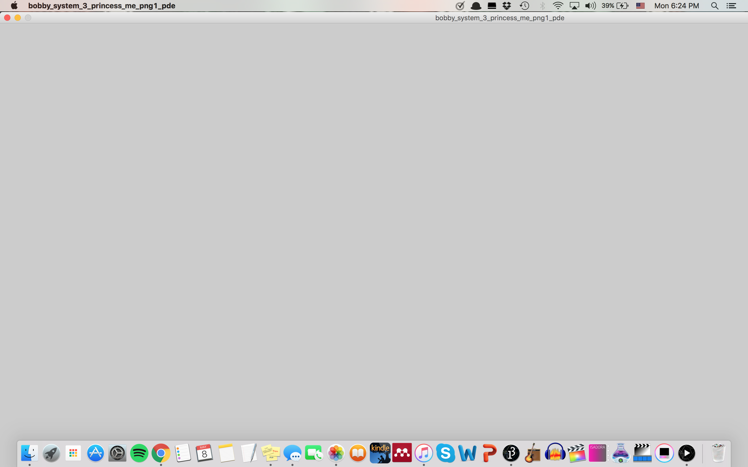Click the Bluetooth status icon
This screenshot has width=748, height=467.
pyautogui.click(x=543, y=5)
